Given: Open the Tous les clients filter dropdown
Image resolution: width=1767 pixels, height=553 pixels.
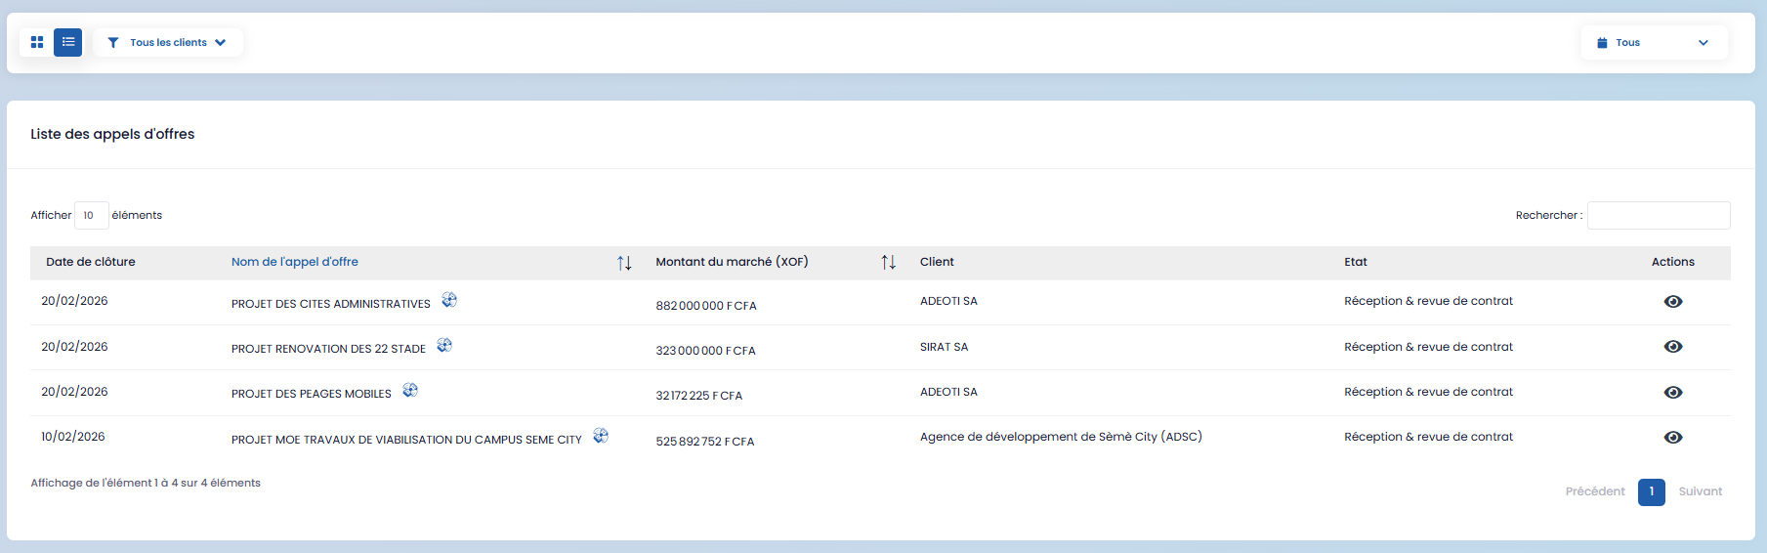Looking at the screenshot, I should (168, 43).
